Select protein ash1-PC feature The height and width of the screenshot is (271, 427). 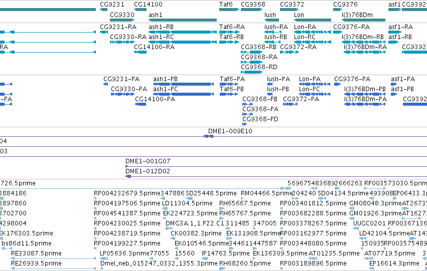[x=183, y=94]
